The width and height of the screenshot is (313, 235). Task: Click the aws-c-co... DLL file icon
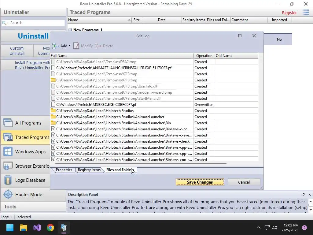coord(53,129)
